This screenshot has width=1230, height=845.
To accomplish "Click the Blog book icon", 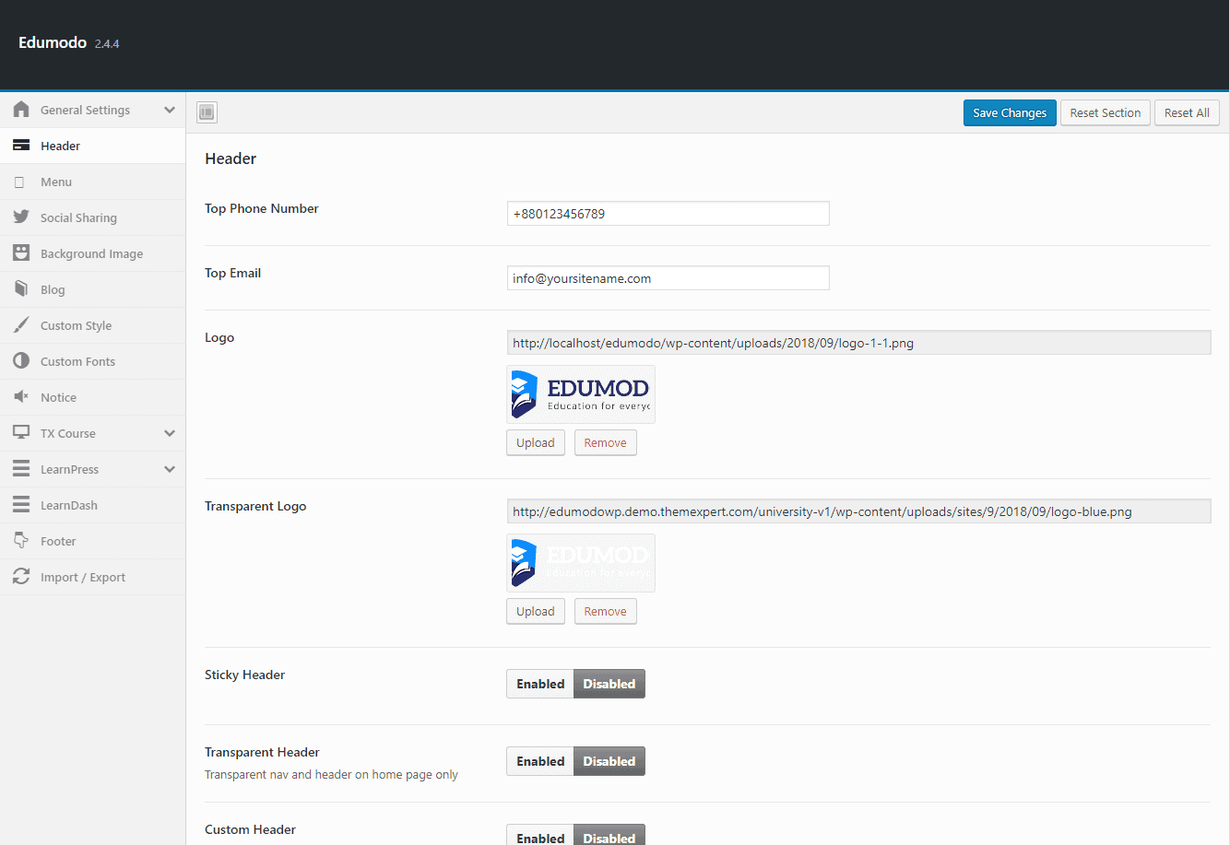I will pyautogui.click(x=21, y=289).
